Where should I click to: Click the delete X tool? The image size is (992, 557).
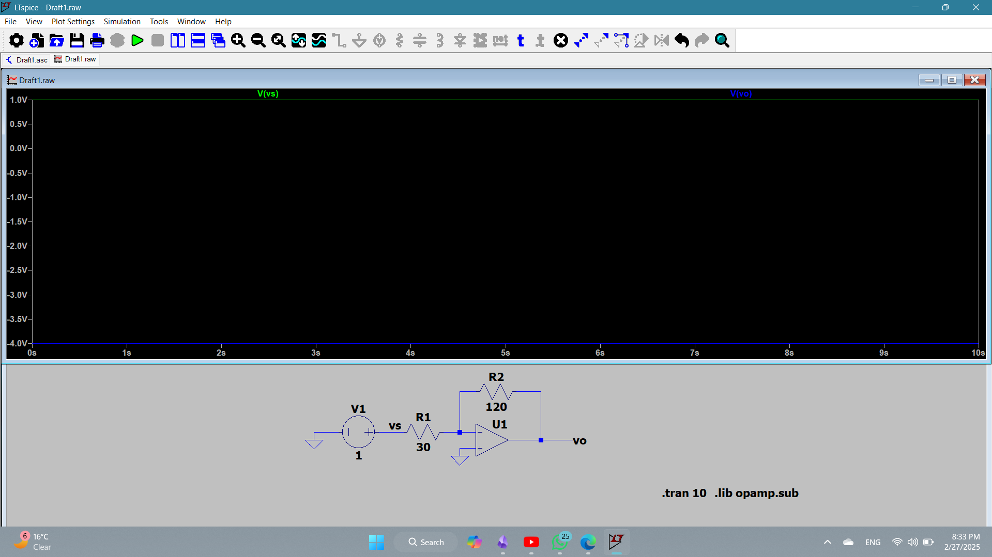(x=561, y=40)
